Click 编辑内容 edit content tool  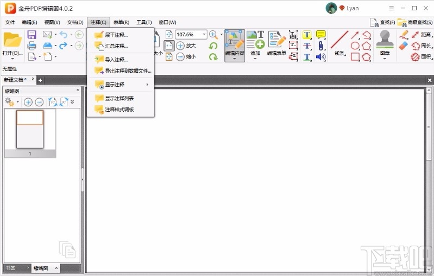[235, 46]
